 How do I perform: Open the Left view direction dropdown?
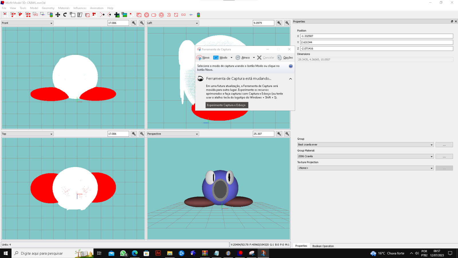(x=173, y=23)
